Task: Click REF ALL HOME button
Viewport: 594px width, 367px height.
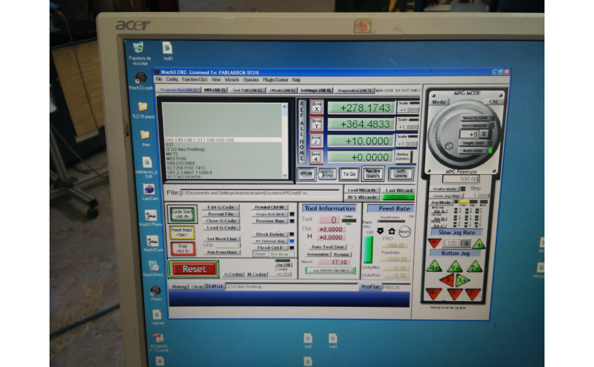Action: tap(302, 131)
